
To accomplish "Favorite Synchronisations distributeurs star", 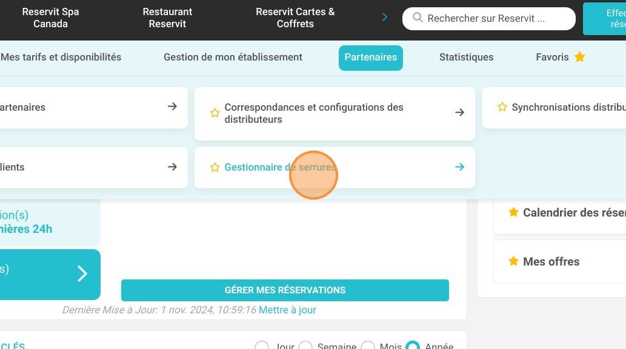I will click(x=502, y=107).
